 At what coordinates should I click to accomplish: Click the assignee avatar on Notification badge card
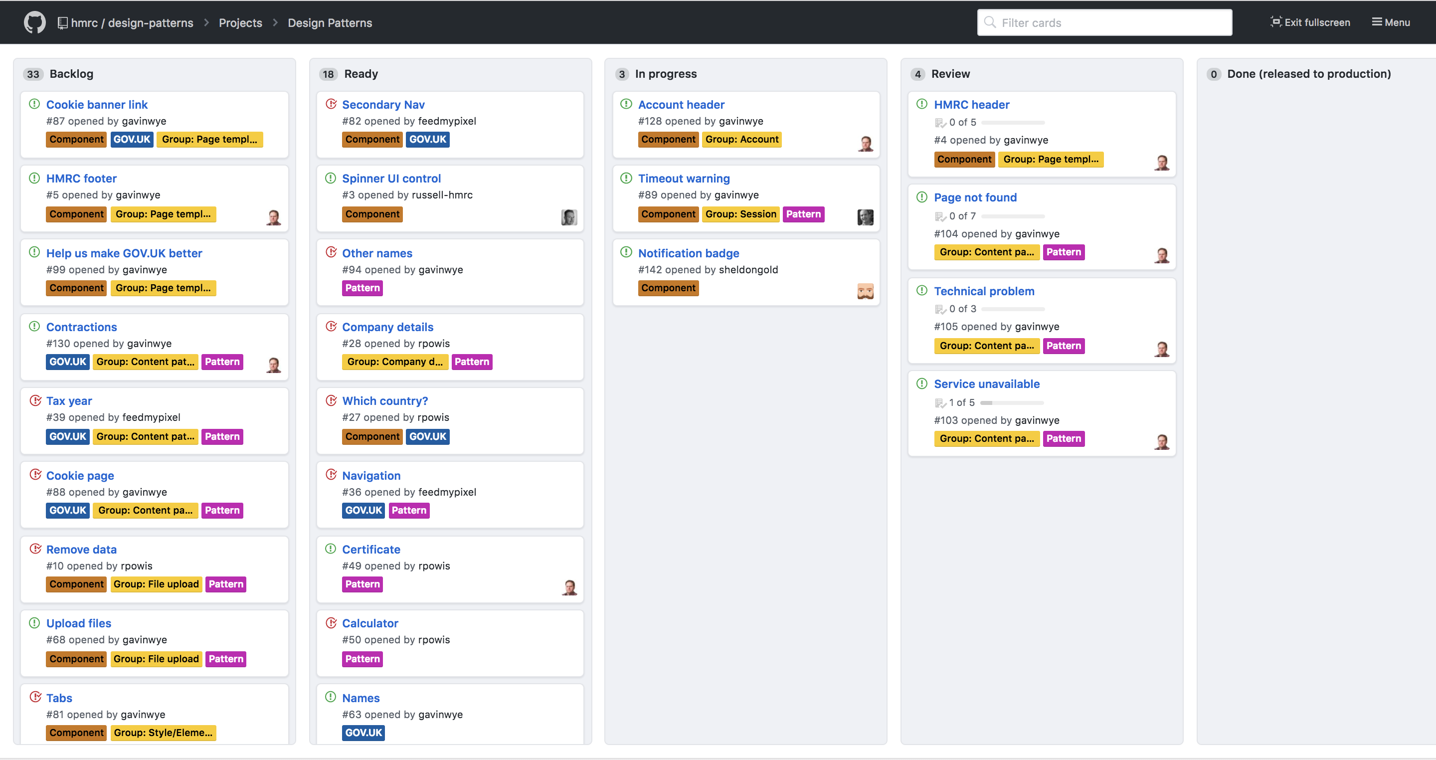coord(865,291)
